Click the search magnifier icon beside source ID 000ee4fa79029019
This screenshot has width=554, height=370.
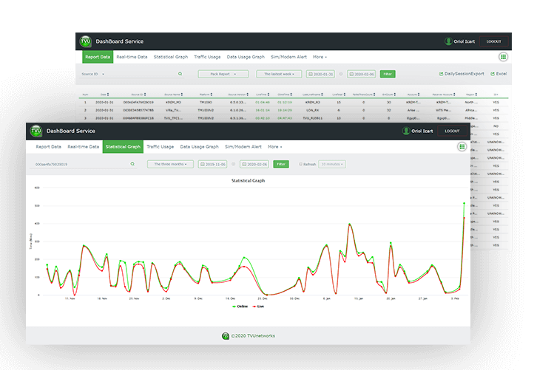[132, 164]
